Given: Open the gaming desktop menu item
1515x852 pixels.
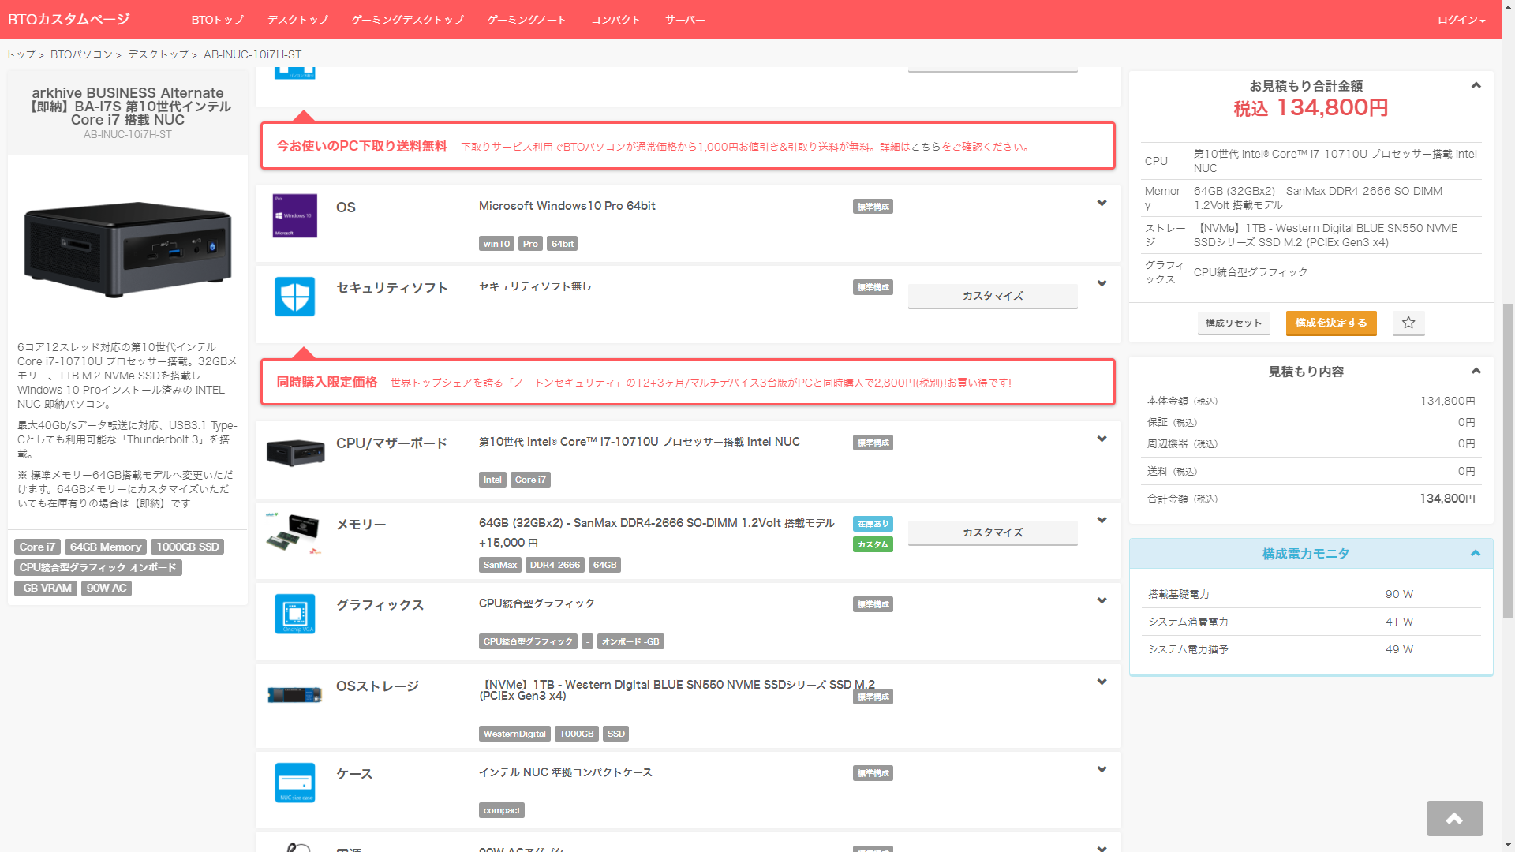Looking at the screenshot, I should [407, 20].
